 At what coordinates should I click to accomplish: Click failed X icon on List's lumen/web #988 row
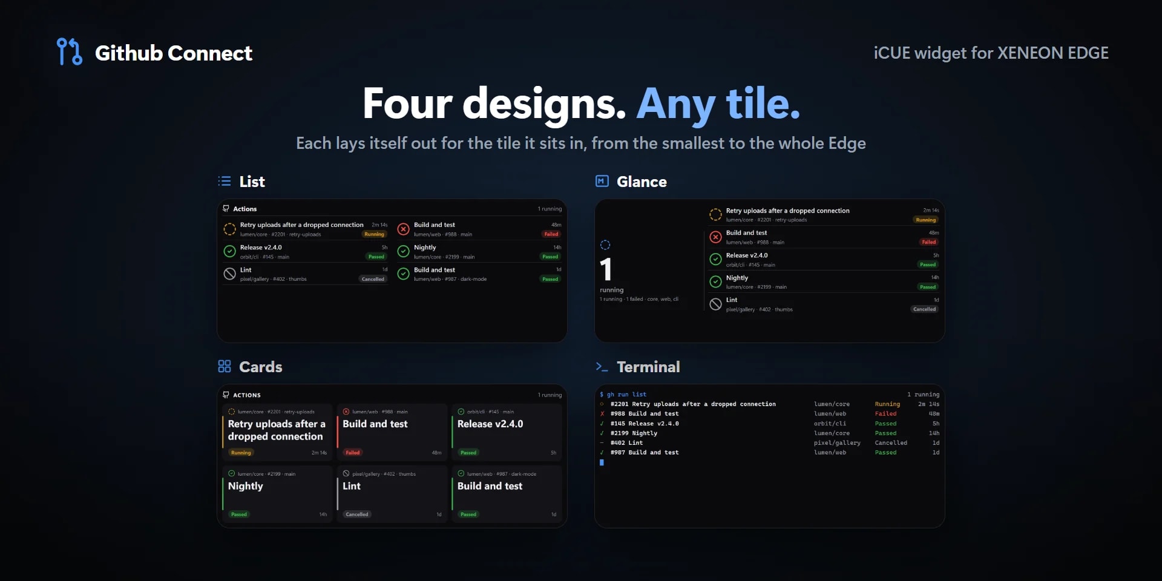tap(403, 229)
